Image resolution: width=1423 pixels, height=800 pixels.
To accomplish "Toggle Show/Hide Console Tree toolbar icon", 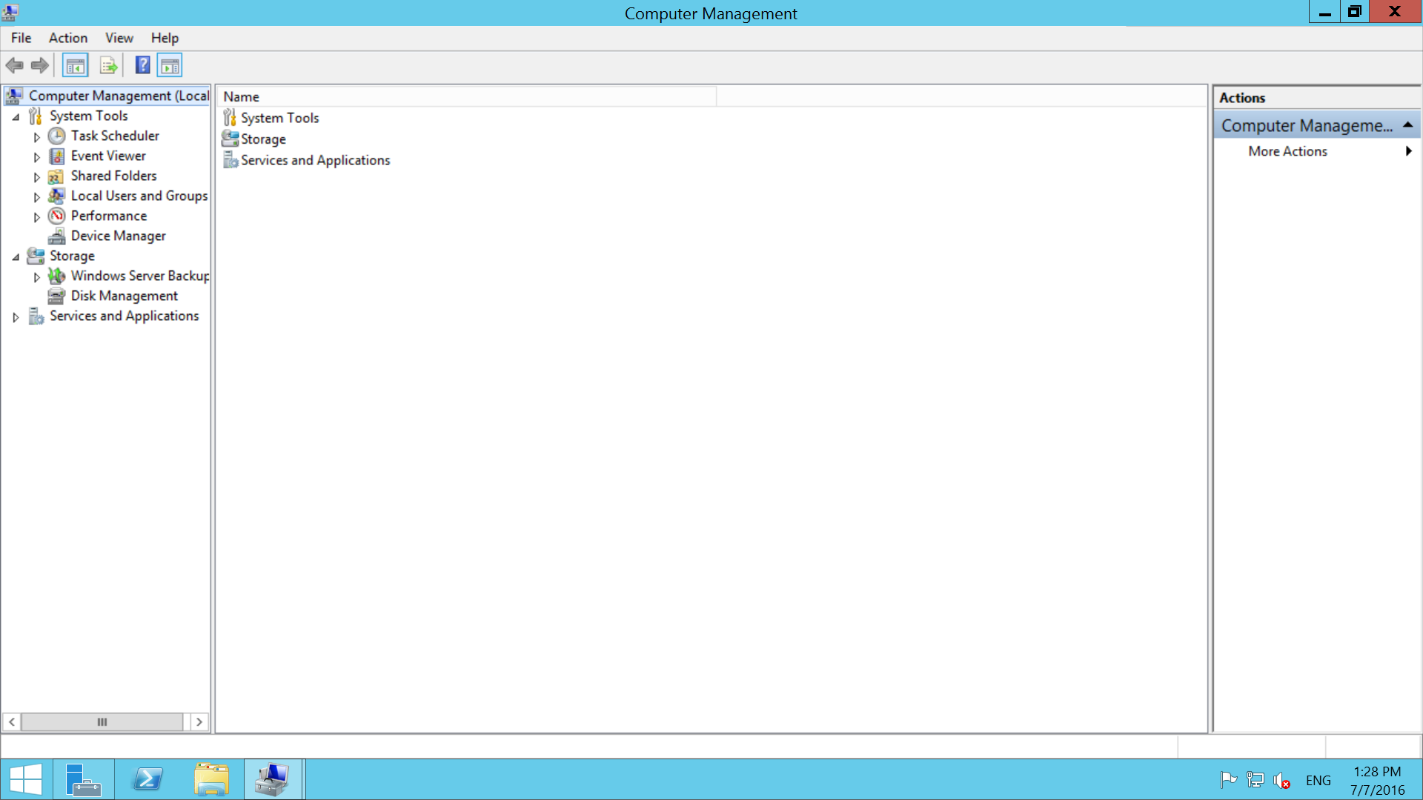I will (75, 66).
